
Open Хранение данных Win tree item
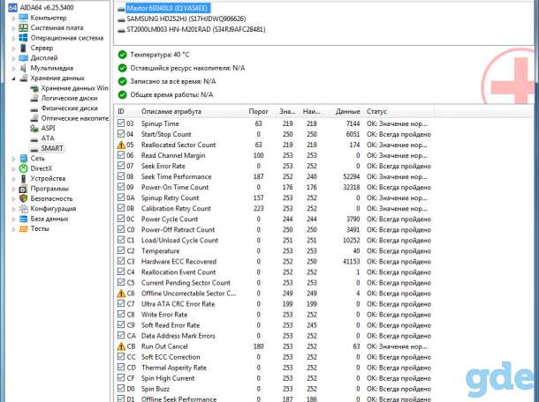[x=74, y=88]
